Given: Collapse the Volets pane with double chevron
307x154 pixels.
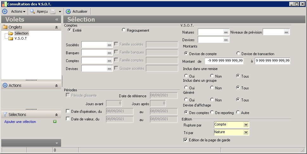Looking at the screenshot, I should click(57, 19).
